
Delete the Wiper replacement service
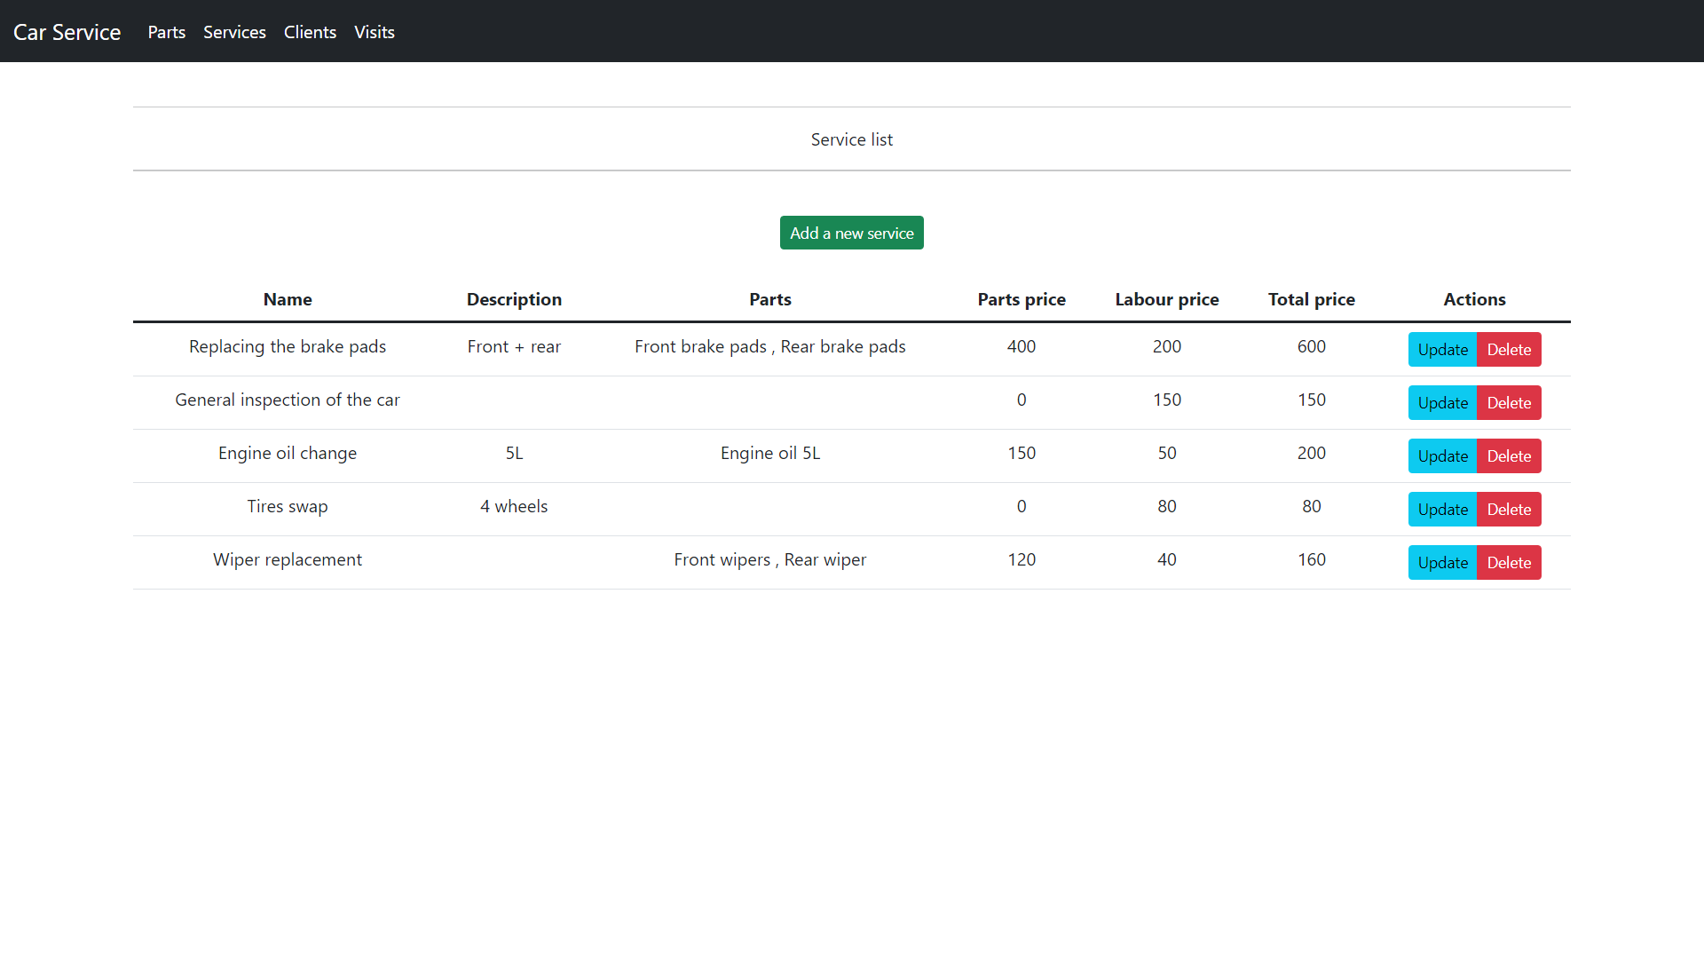click(1509, 562)
